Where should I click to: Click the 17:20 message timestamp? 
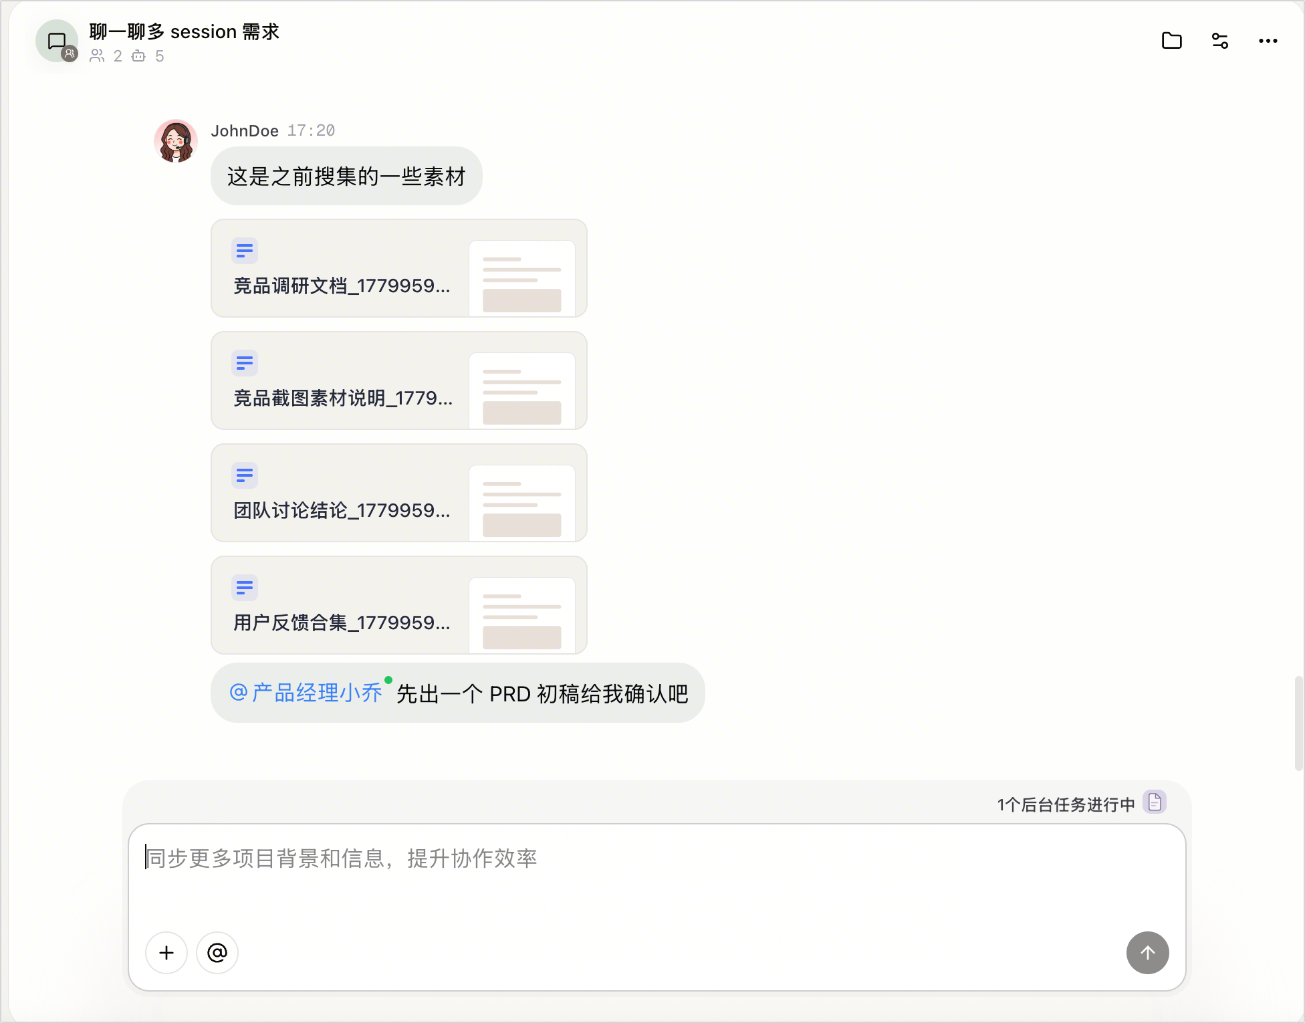coord(311,130)
